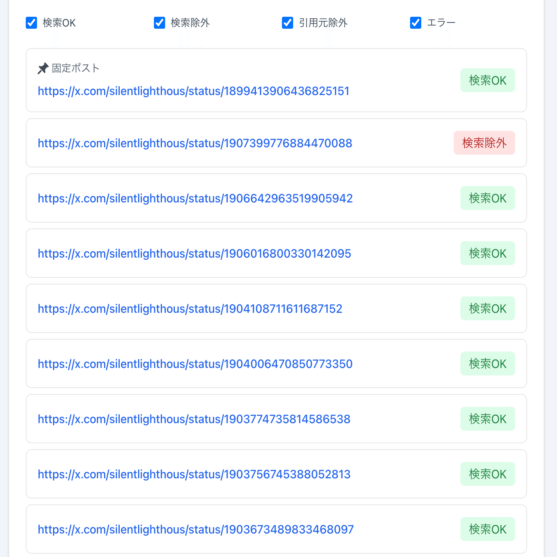Click 検索OK badge for post 1904006470850773350
The image size is (557, 557).
488,364
